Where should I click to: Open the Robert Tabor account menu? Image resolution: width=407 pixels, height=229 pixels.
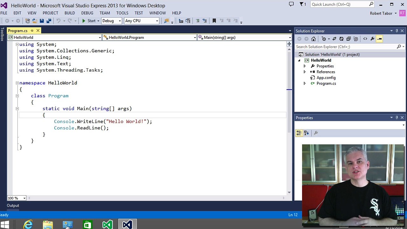(x=383, y=13)
